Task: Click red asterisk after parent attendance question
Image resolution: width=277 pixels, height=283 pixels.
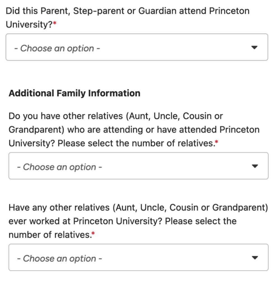Action: (55, 24)
